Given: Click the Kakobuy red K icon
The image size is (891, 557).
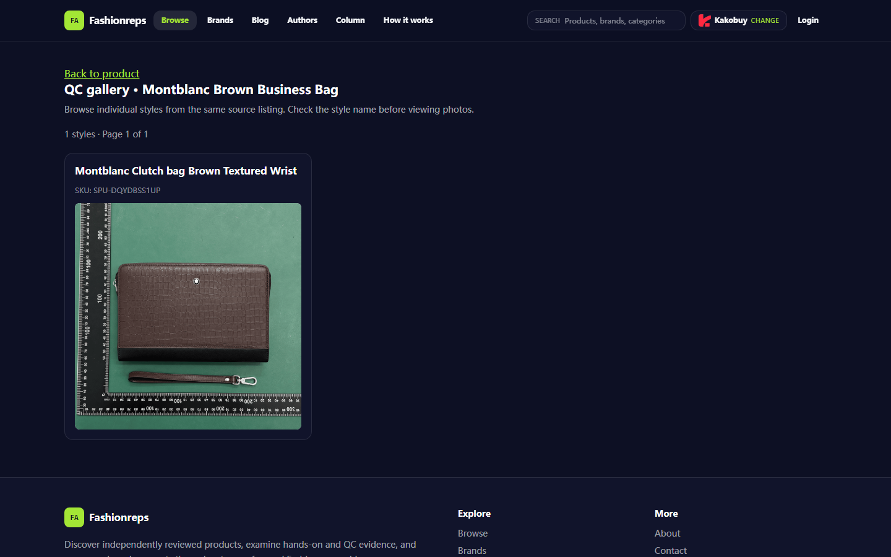Looking at the screenshot, I should (x=704, y=20).
